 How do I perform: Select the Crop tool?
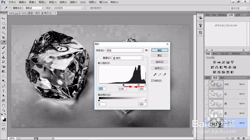(x=3, y=38)
